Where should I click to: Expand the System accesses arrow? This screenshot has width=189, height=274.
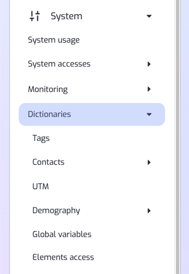coord(149,64)
